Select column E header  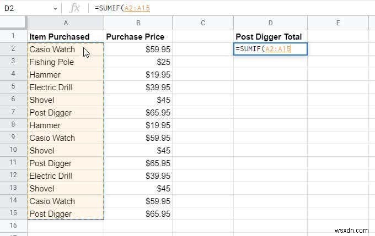tap(337, 23)
